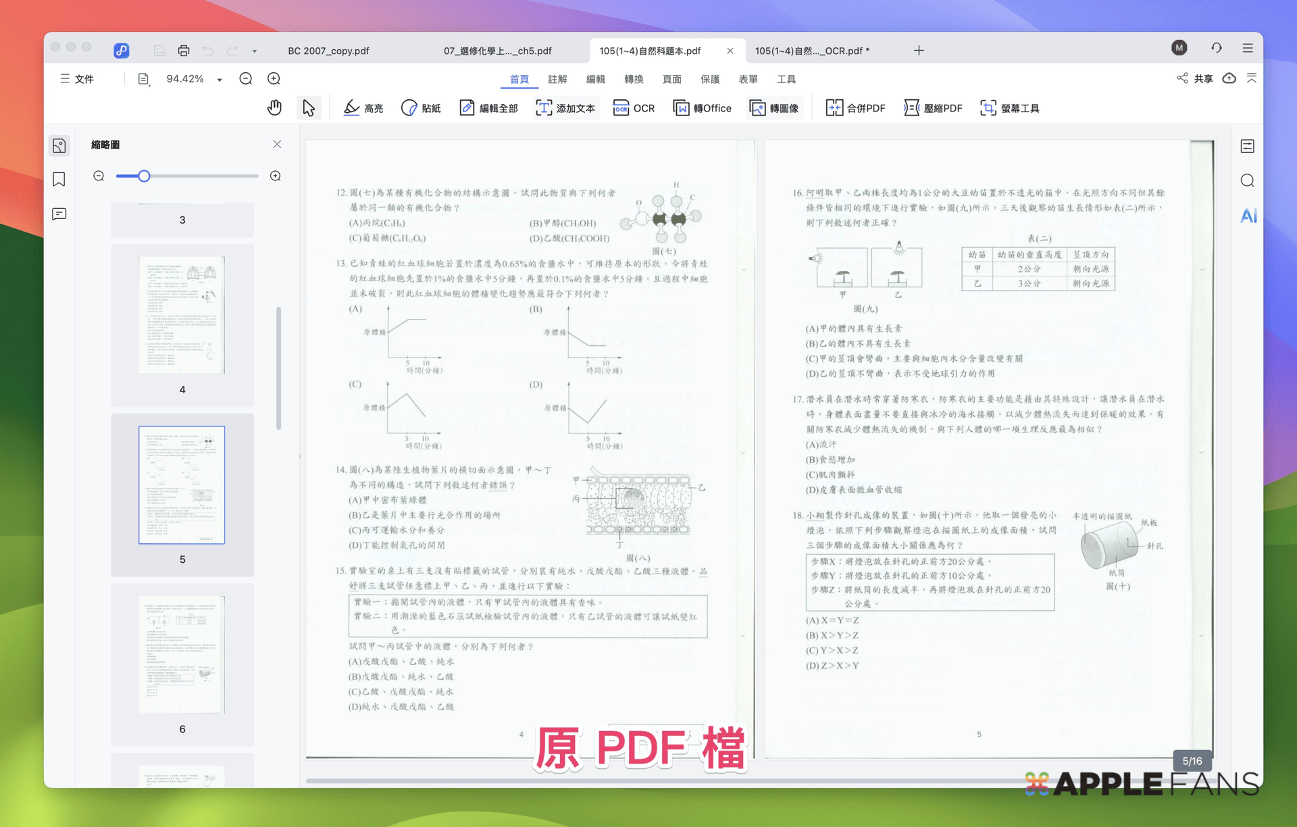Close the 縮略圖 thumbnail panel
The height and width of the screenshot is (827, 1297).
click(x=277, y=144)
